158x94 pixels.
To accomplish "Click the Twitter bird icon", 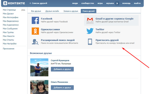I will coord(90,31).
